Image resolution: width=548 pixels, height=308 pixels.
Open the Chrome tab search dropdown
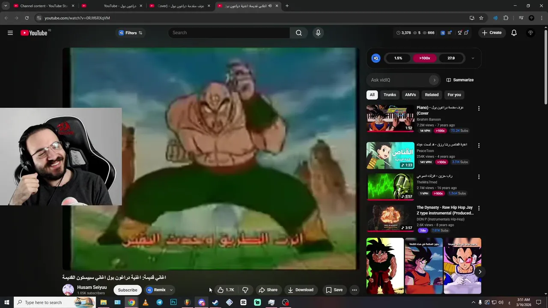tap(6, 6)
